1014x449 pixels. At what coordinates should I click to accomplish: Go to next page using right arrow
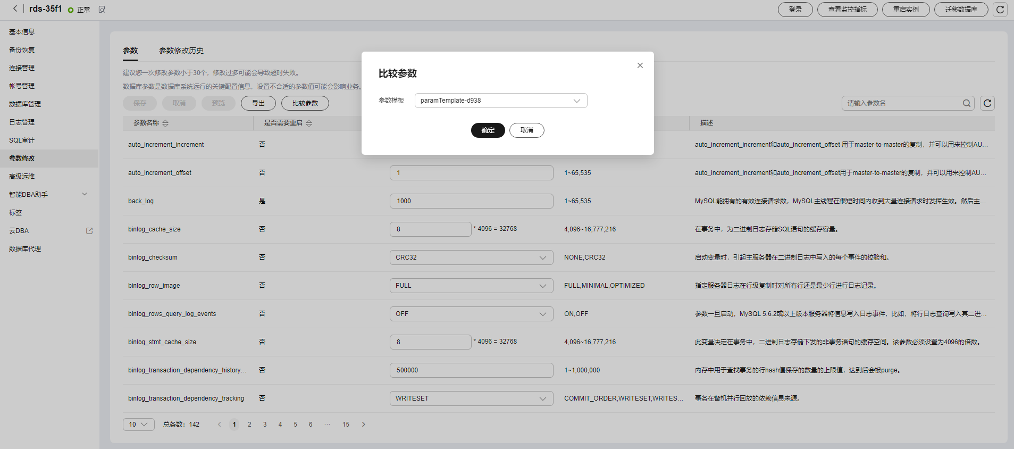tap(363, 425)
